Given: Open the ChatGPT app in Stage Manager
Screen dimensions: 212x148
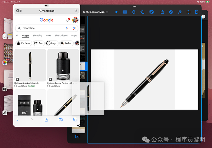Looking at the screenshot, I should [x=5, y=113].
